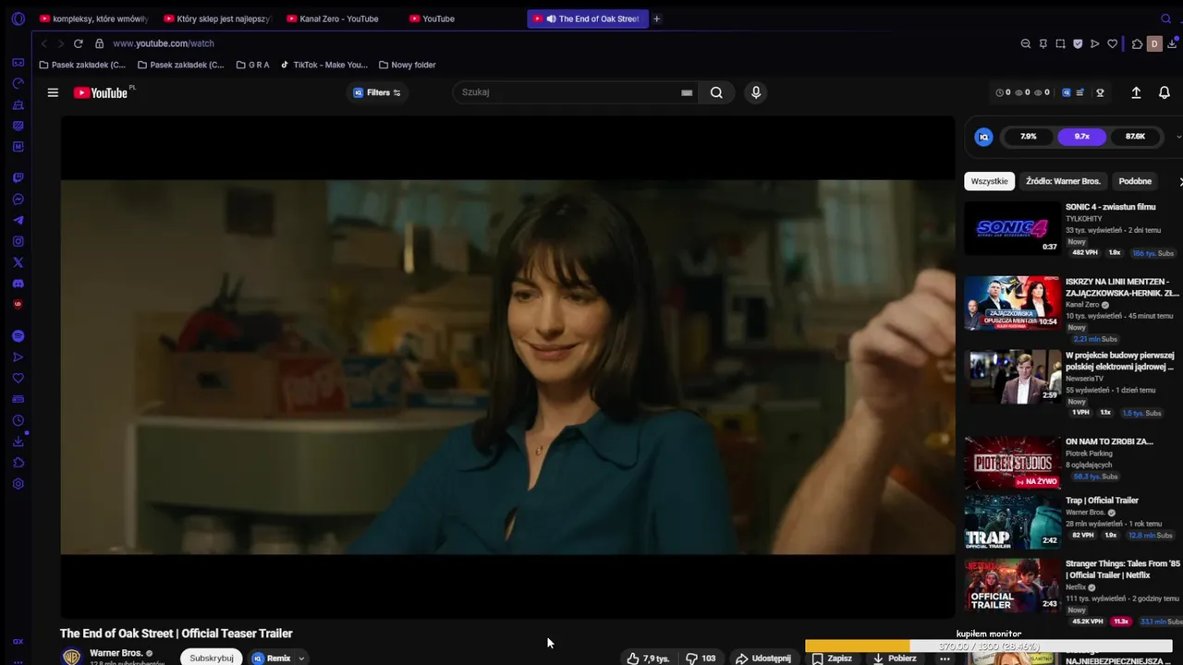Click the zoom-out magnifier in address bar
The height and width of the screenshot is (665, 1183).
click(x=1025, y=43)
